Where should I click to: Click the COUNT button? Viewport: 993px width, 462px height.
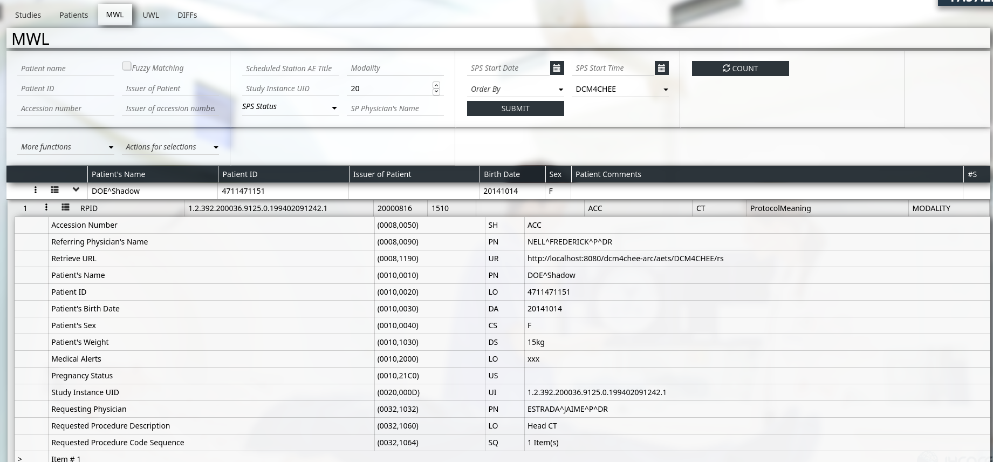[x=741, y=69]
